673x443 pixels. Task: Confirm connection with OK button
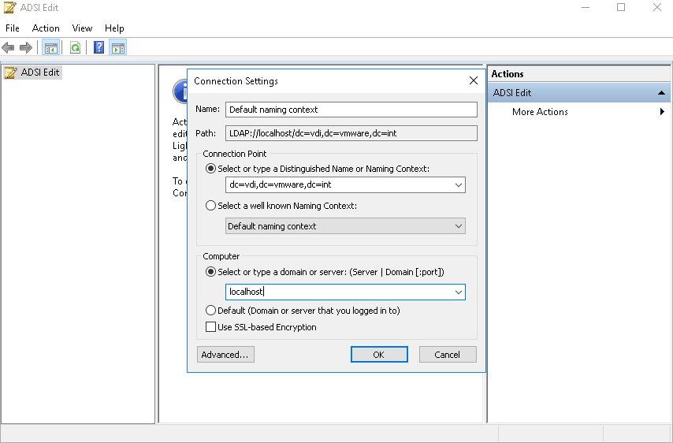pyautogui.click(x=379, y=355)
